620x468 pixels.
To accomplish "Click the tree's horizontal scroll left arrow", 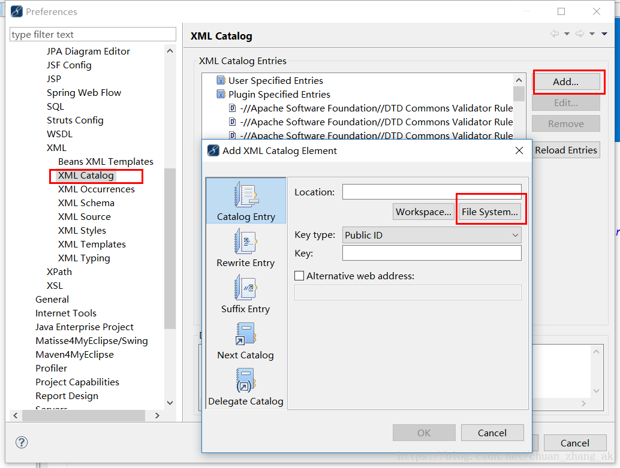I will pyautogui.click(x=16, y=415).
